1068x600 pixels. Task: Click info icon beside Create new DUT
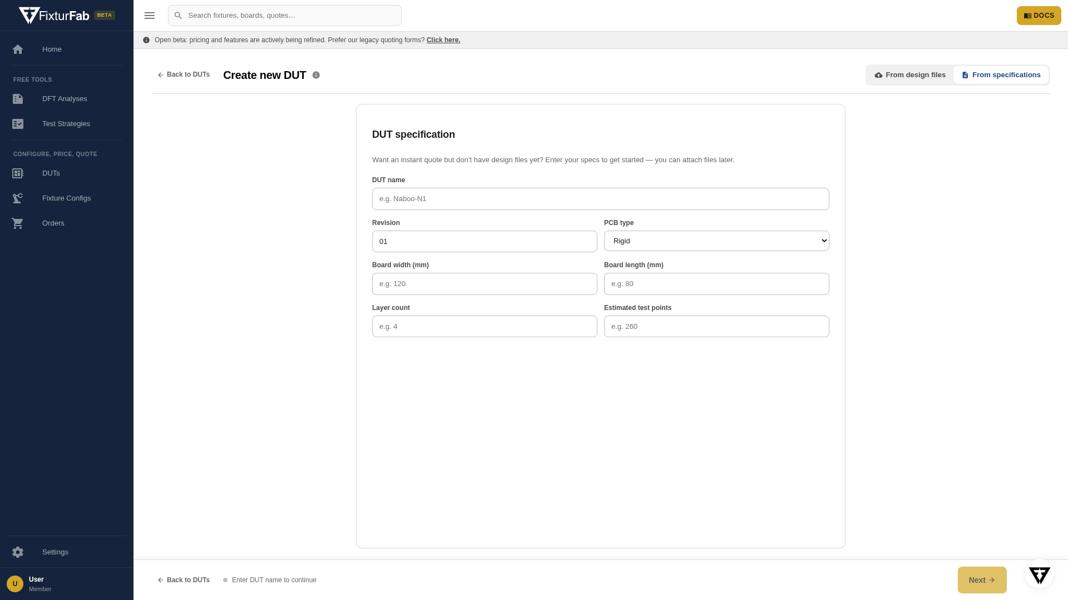pyautogui.click(x=316, y=75)
